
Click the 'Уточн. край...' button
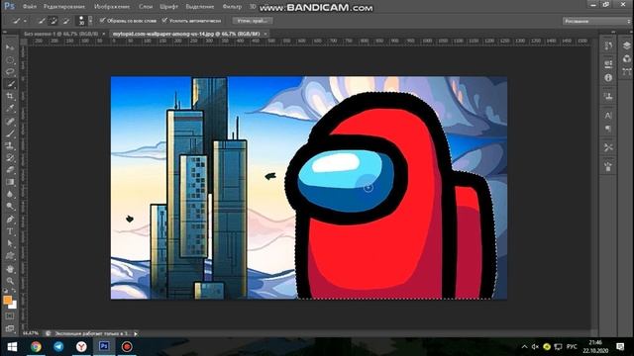(x=253, y=21)
